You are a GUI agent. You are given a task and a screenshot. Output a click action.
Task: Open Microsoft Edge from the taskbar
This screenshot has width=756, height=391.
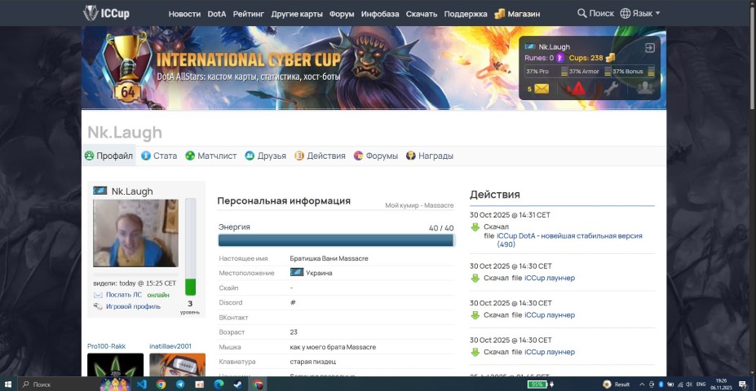tap(219, 384)
